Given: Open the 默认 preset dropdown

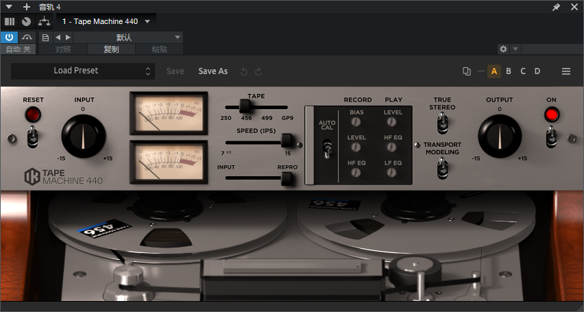Looking at the screenshot, I should [x=127, y=37].
